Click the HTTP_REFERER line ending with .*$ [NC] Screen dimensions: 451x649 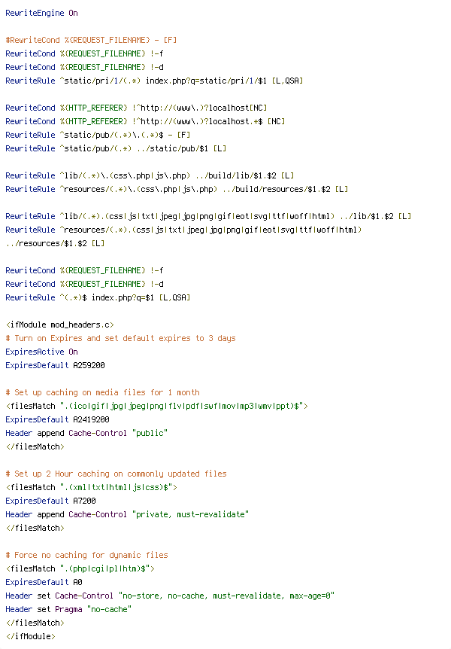pos(145,121)
